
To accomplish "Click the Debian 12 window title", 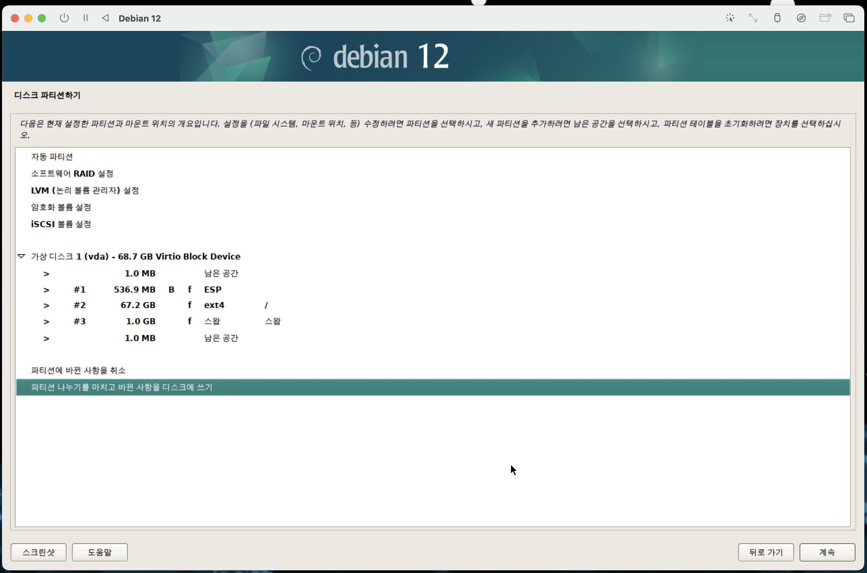I will pyautogui.click(x=139, y=18).
